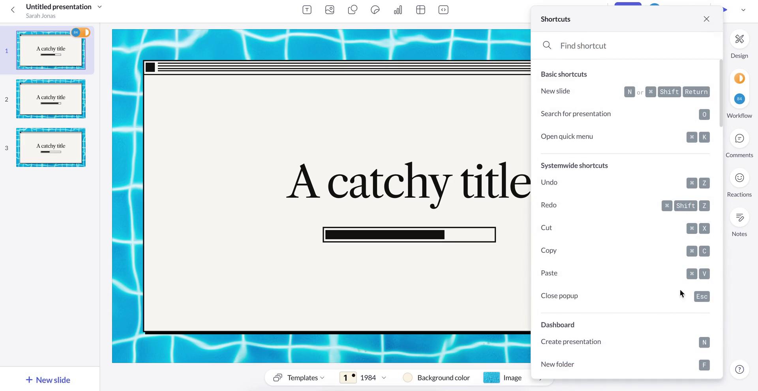Click the 'Close popup' shortcut row
758x391 pixels.
coord(625,296)
